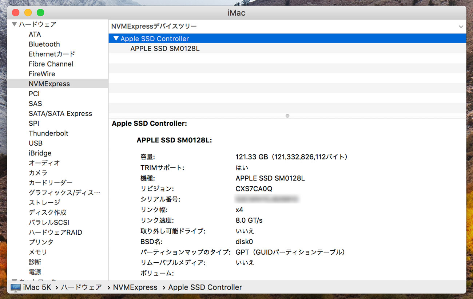Click the シリアル番号 label
This screenshot has width=473, height=299.
[160, 199]
